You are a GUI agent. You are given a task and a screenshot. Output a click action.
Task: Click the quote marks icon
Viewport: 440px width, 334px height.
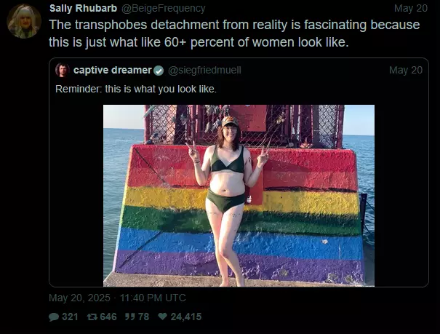click(129, 317)
